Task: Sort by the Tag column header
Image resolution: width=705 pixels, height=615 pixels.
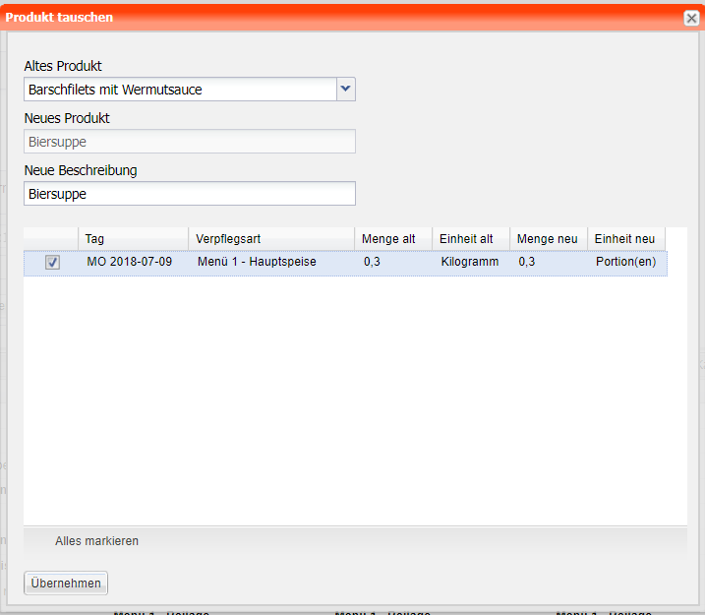Action: tap(133, 239)
